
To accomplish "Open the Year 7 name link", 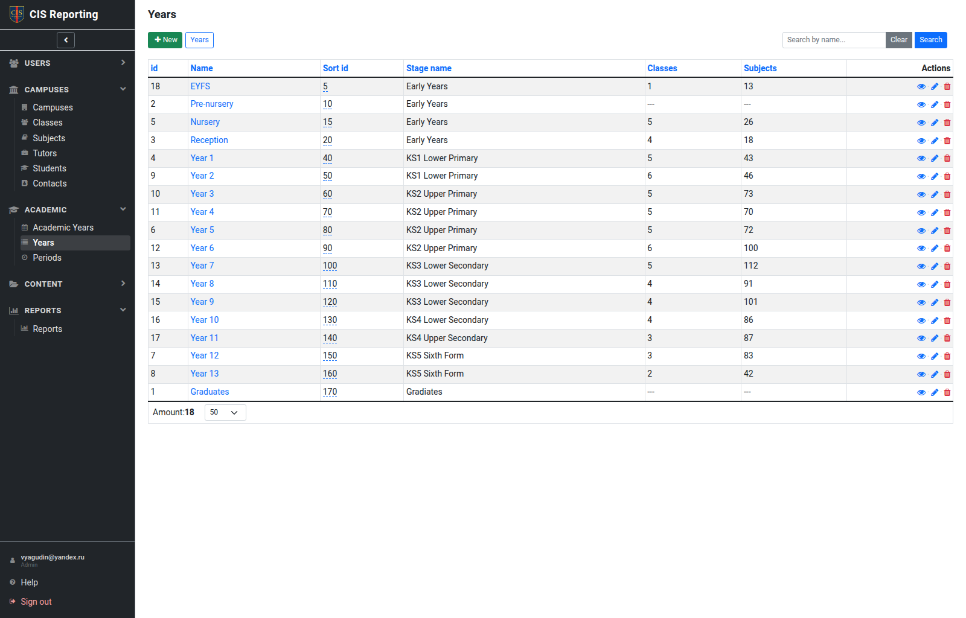I will pos(202,266).
